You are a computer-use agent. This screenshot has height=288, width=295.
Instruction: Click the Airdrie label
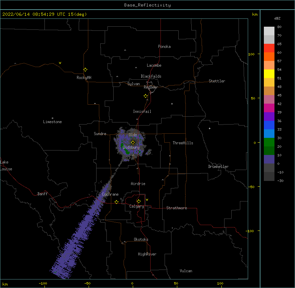[x=138, y=184]
